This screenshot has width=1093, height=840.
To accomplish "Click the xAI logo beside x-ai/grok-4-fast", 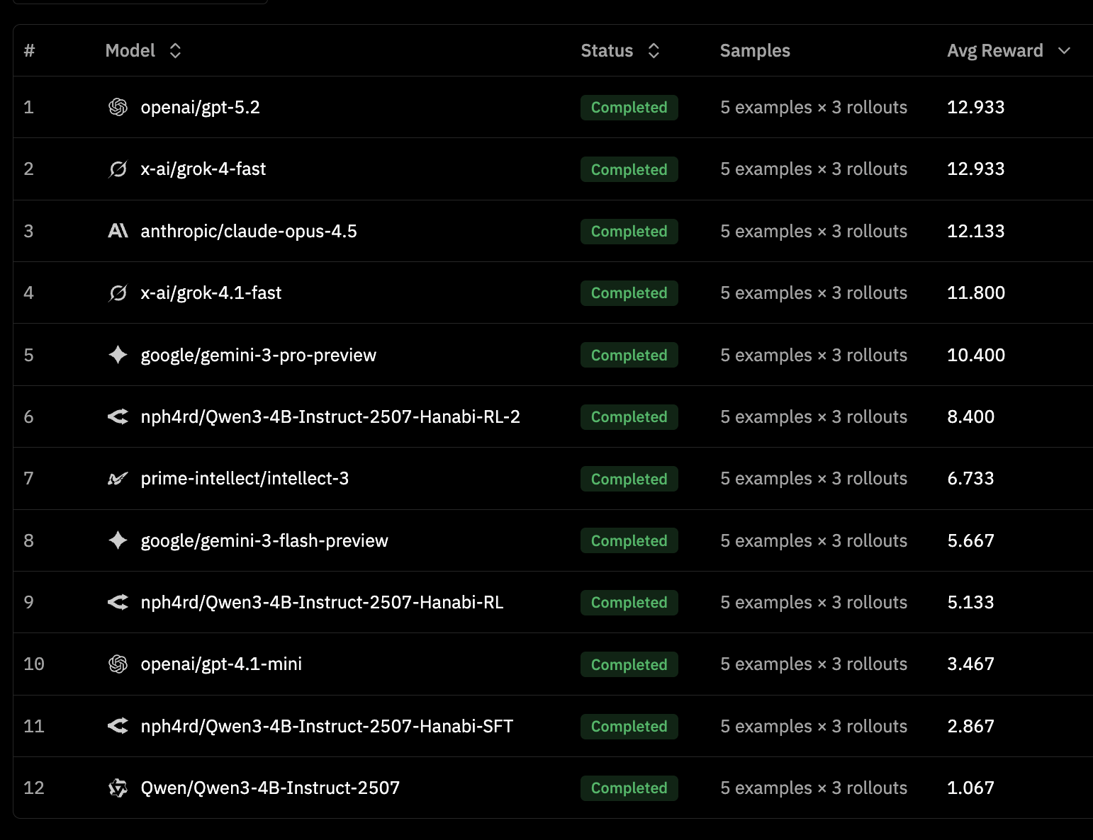I will (118, 169).
